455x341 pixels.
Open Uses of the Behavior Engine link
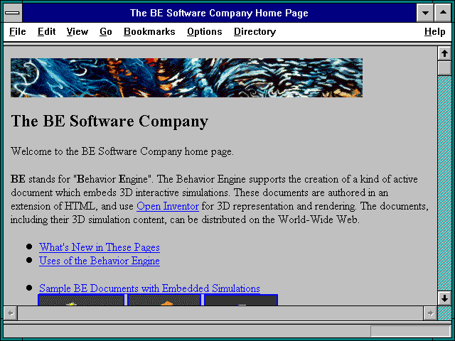(x=100, y=261)
